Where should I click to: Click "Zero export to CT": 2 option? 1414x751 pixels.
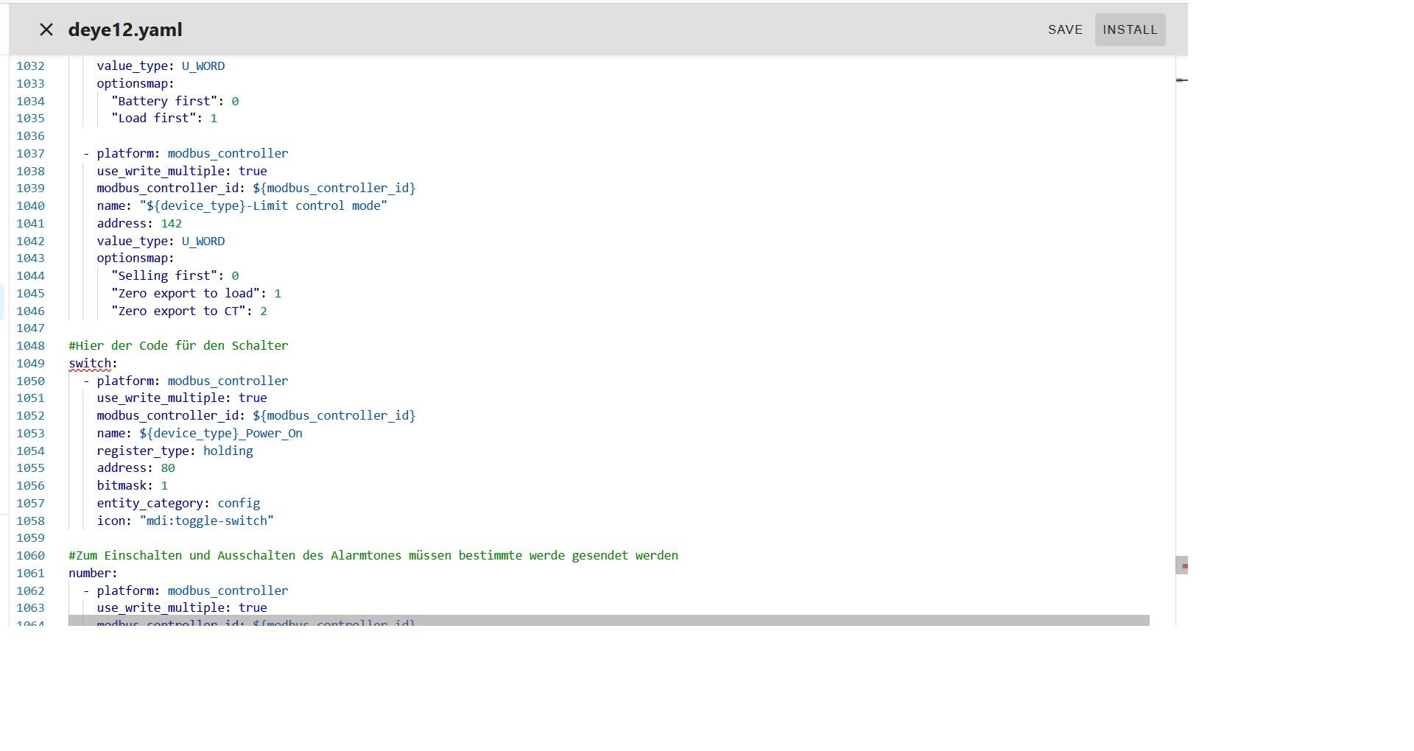[189, 311]
